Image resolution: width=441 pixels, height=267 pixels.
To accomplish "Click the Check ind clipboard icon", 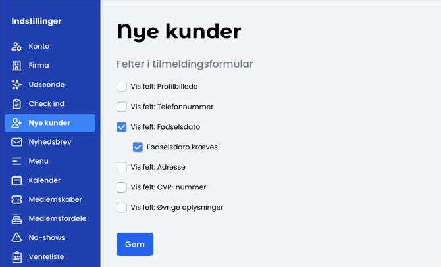I will tap(16, 104).
